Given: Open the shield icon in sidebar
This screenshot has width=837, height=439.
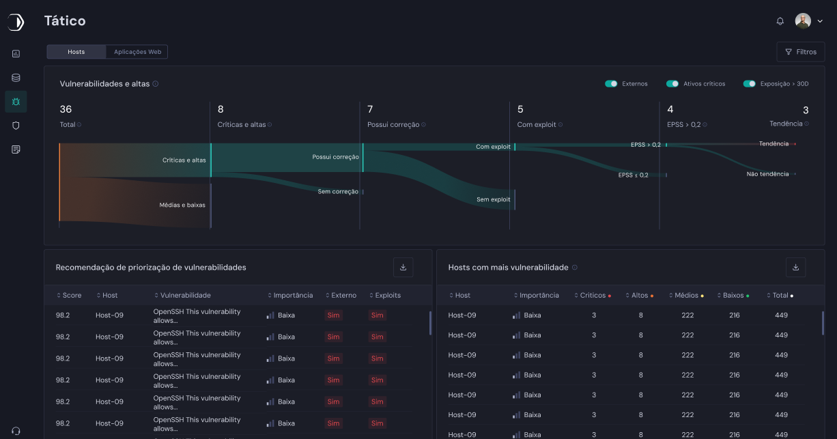Looking at the screenshot, I should click(16, 126).
